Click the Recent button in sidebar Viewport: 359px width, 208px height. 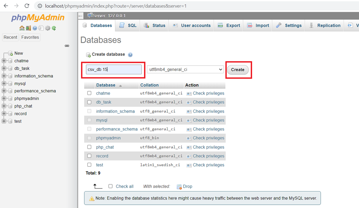click(x=10, y=37)
